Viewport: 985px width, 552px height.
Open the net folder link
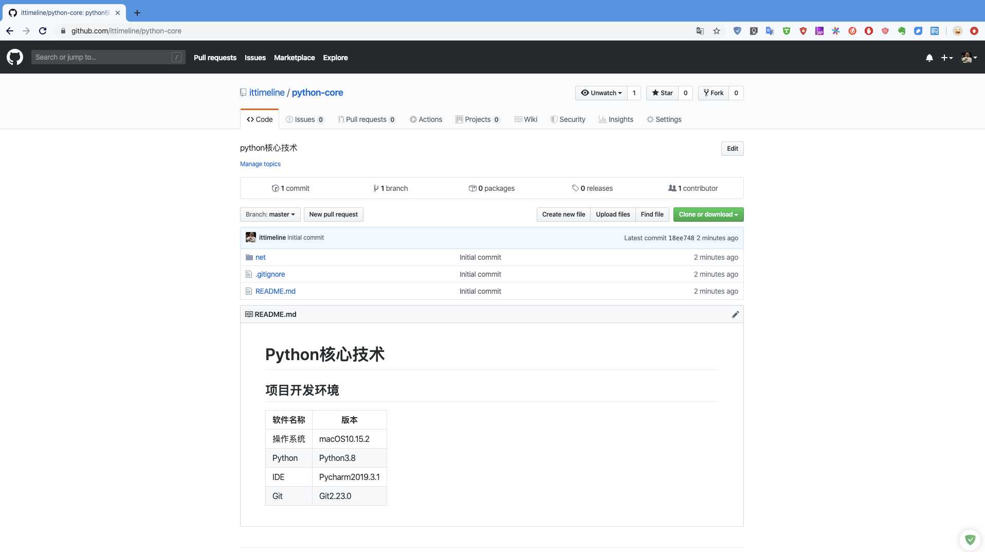click(x=261, y=257)
